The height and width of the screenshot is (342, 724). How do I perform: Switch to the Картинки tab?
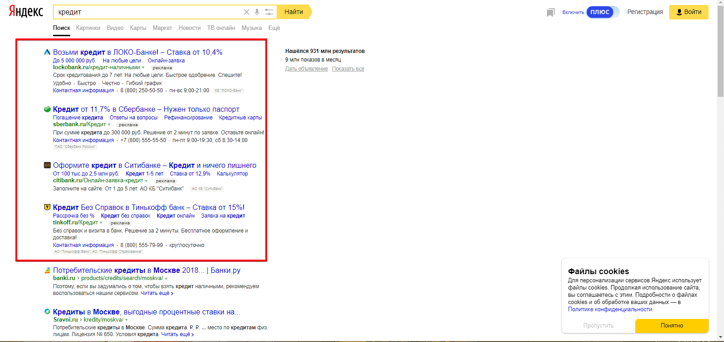click(x=88, y=28)
